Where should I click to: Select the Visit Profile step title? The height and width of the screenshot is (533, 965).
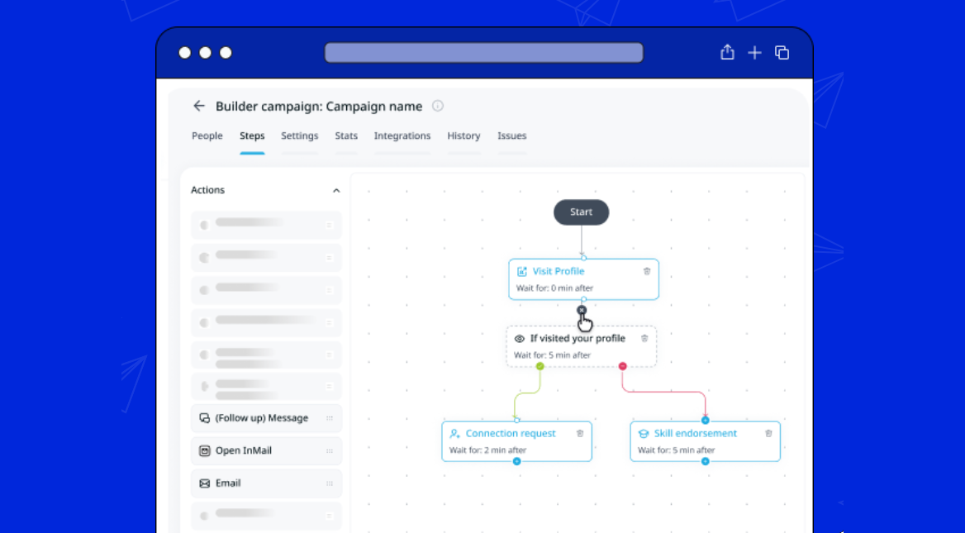tap(559, 271)
